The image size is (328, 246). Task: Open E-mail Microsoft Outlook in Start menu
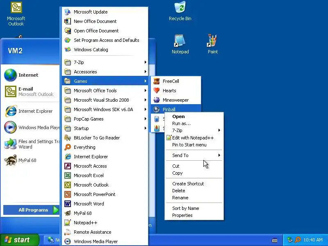pos(30,91)
